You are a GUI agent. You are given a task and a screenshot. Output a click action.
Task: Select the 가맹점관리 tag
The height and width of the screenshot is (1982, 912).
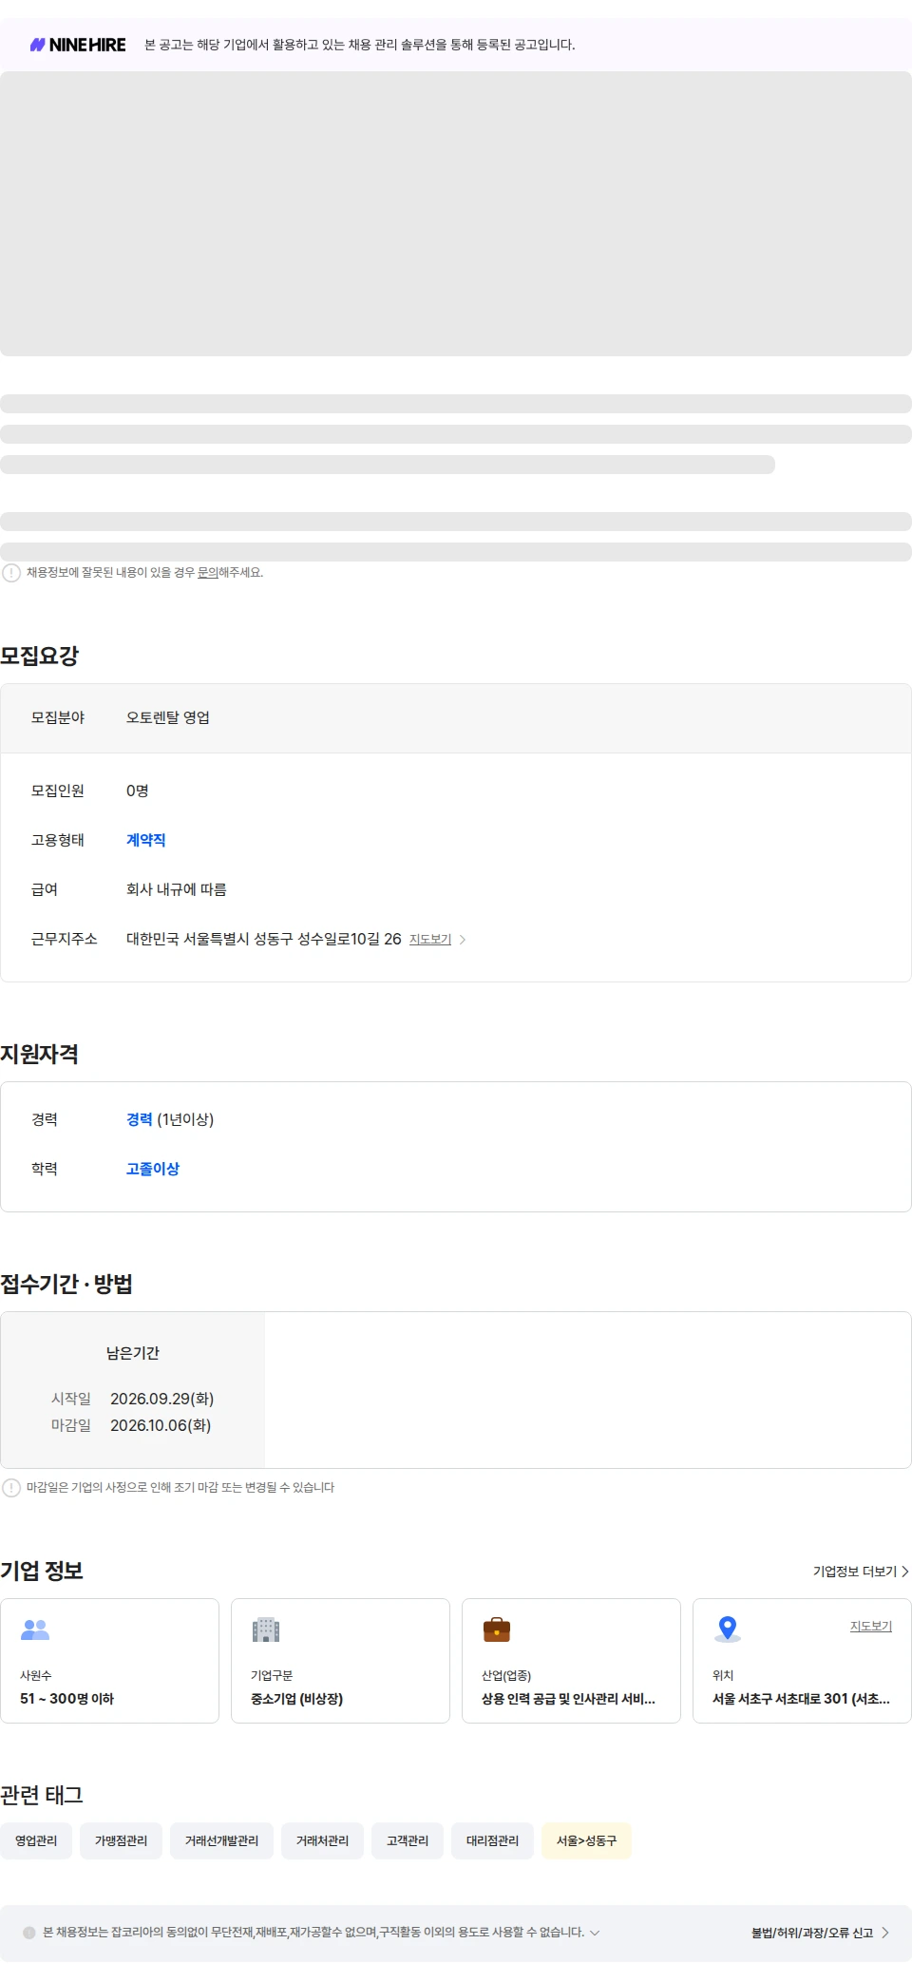pyautogui.click(x=121, y=1840)
